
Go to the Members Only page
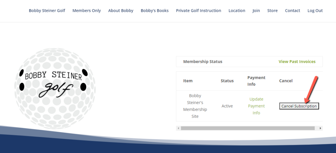[x=87, y=10]
